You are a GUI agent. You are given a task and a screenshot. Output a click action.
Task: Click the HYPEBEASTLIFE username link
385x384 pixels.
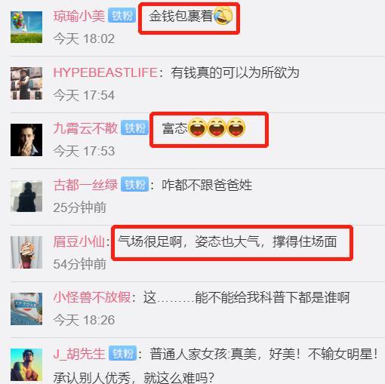click(106, 72)
